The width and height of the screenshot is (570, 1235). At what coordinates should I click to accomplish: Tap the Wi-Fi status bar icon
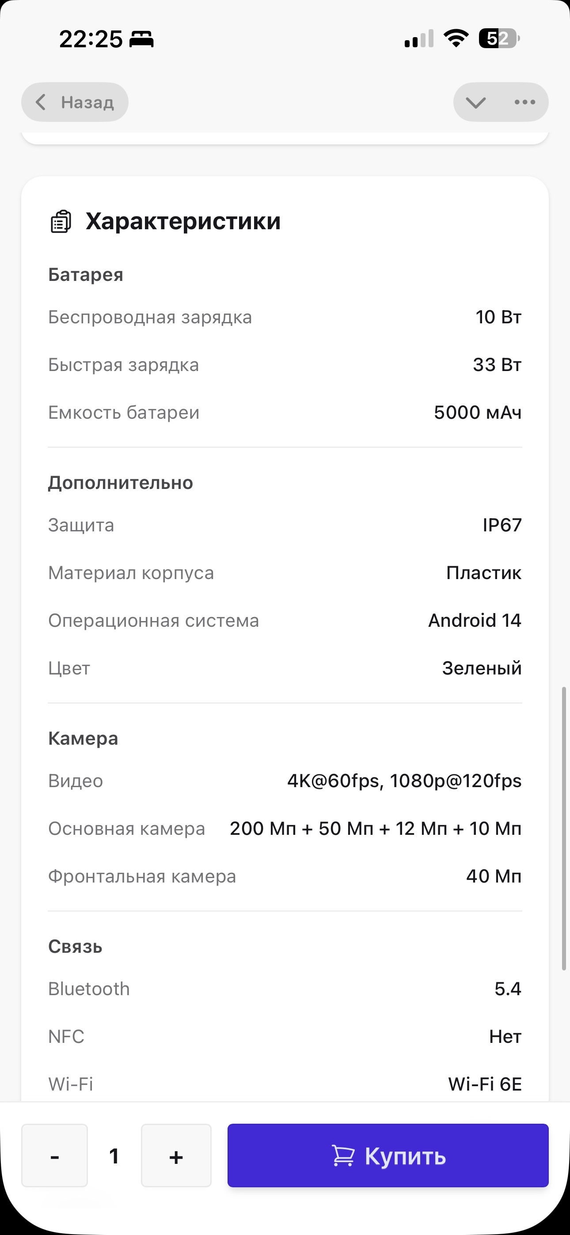coord(456,38)
